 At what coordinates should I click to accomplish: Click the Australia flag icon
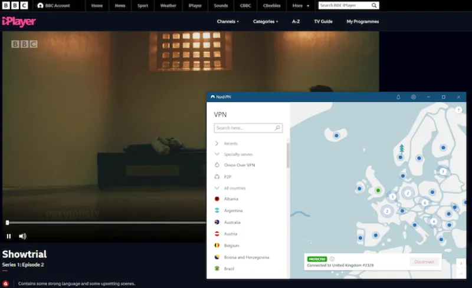pos(217,222)
